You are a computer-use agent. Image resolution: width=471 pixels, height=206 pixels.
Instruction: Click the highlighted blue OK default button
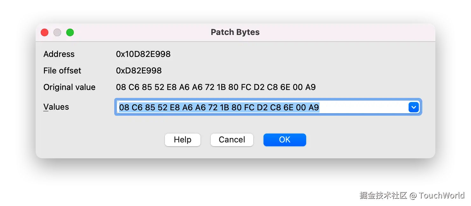pos(285,140)
